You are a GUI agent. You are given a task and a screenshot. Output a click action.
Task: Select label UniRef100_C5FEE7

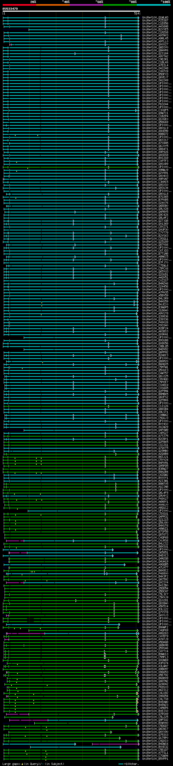(155, 382)
